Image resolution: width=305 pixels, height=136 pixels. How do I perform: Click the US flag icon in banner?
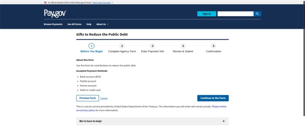coord(46,2)
